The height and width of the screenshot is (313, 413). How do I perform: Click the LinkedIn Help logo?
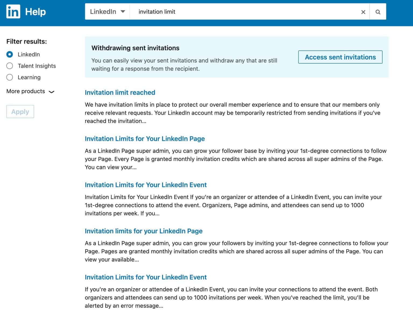pyautogui.click(x=13, y=12)
